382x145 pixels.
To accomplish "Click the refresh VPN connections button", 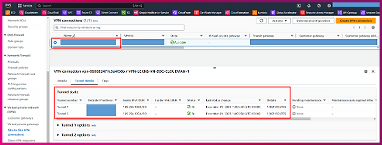I will (x=261, y=21).
